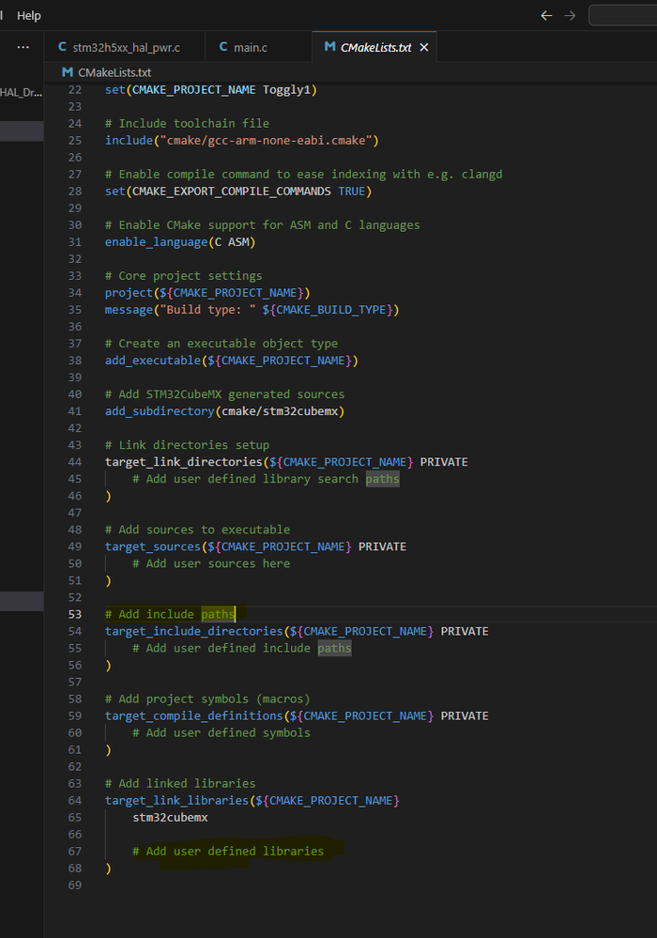
Task: Click 'CMAKE_EXPORT_COMPILE_COMMANDS' on line 28
Action: tap(231, 192)
